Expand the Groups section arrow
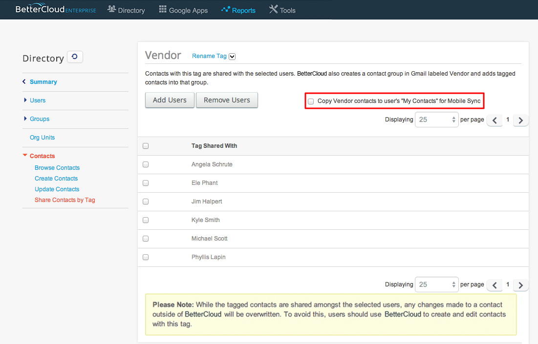 click(25, 119)
